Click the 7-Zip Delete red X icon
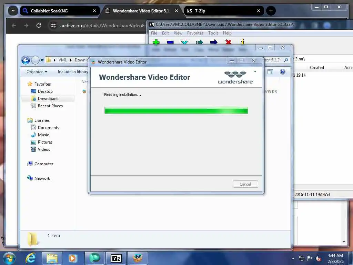353x265 pixels. (228, 42)
